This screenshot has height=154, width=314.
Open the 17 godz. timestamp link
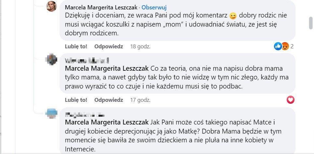click(x=140, y=100)
